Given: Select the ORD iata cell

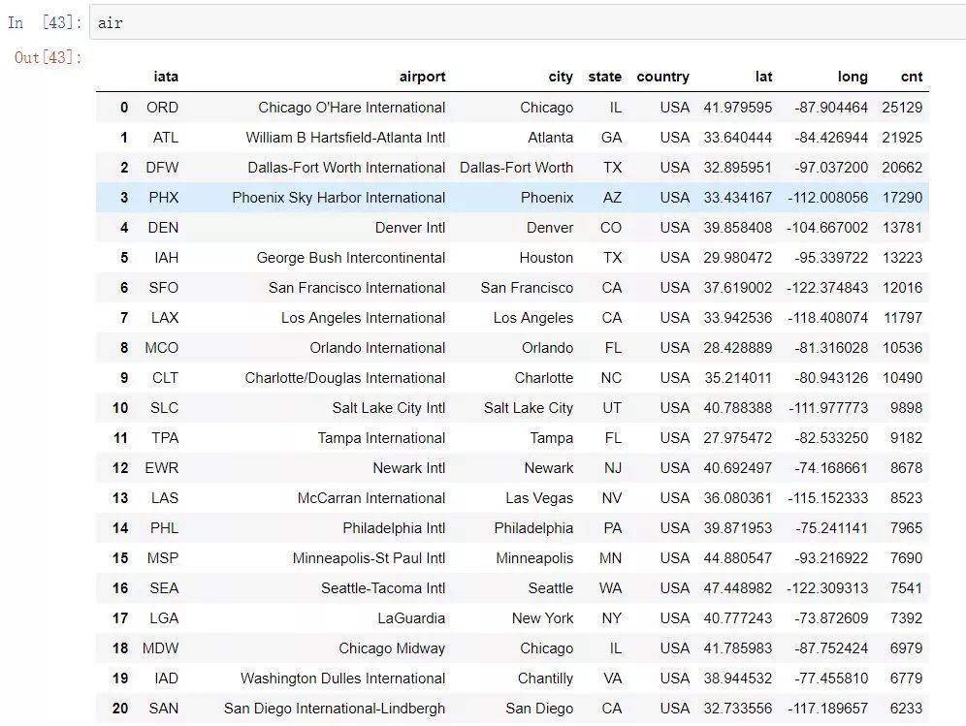Looking at the screenshot, I should pos(162,108).
